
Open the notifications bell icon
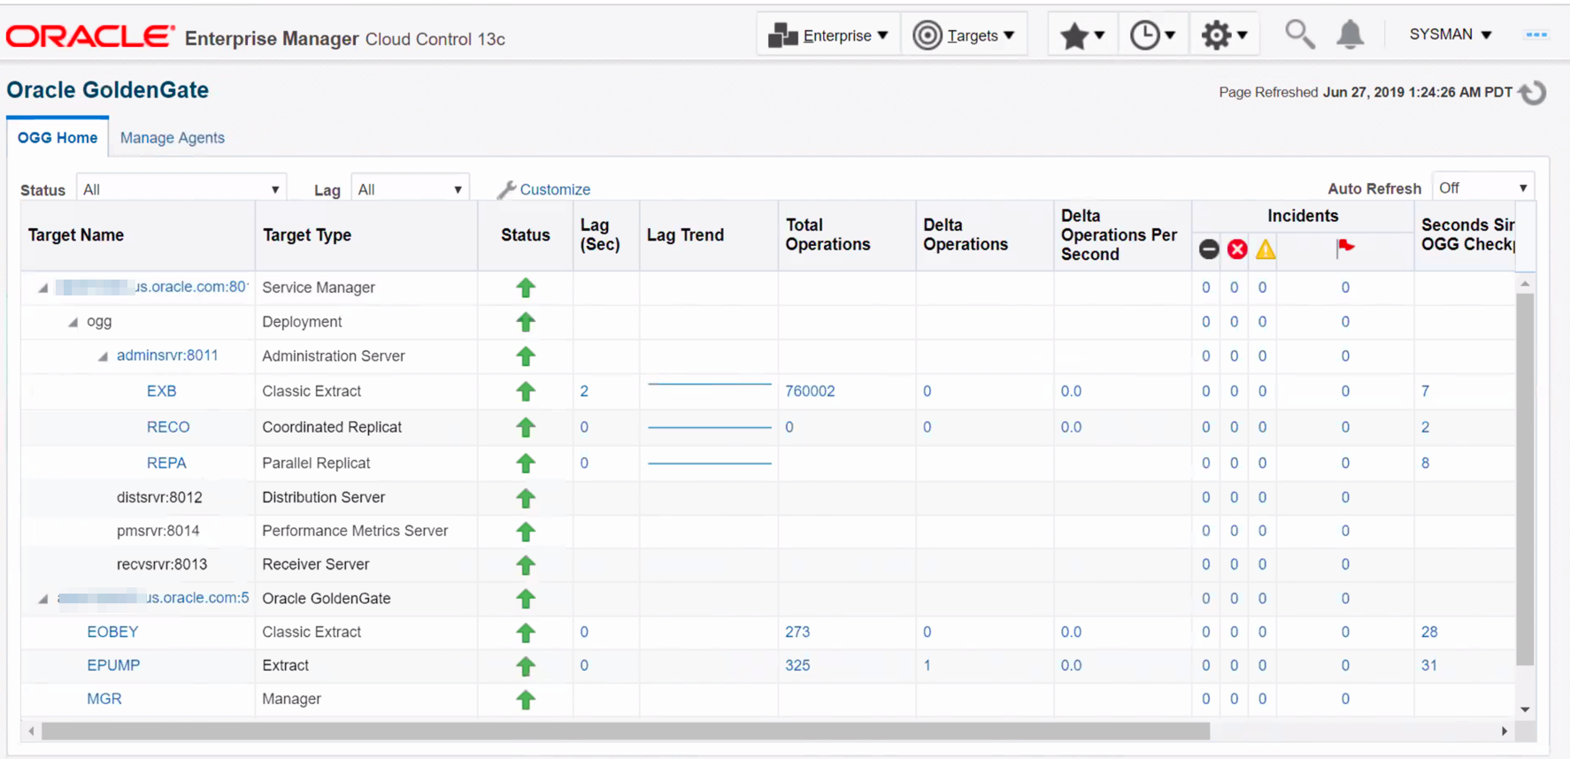point(1350,34)
